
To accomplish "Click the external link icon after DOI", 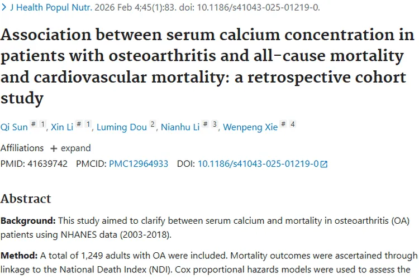I will (x=323, y=164).
